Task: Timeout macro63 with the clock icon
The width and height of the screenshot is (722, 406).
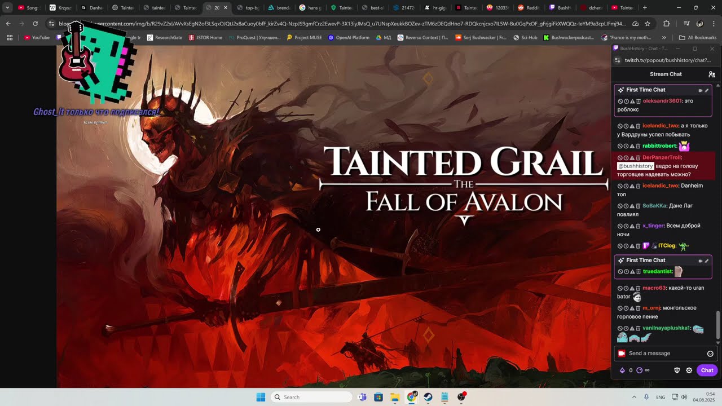Action: point(626,288)
